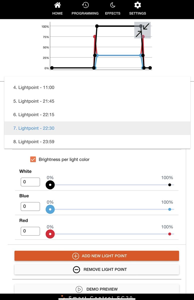Click minus circle icon to remove point

76,269
